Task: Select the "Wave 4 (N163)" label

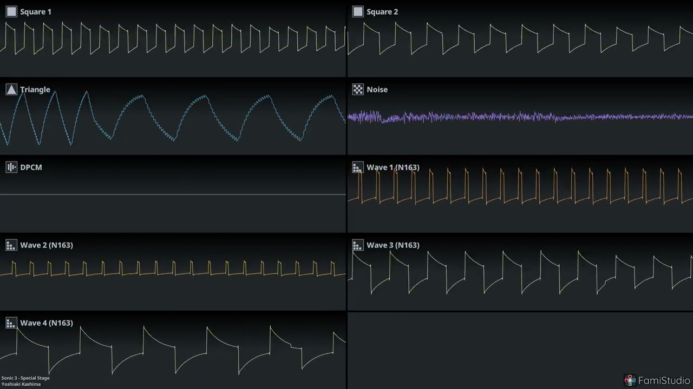Action: [47, 323]
